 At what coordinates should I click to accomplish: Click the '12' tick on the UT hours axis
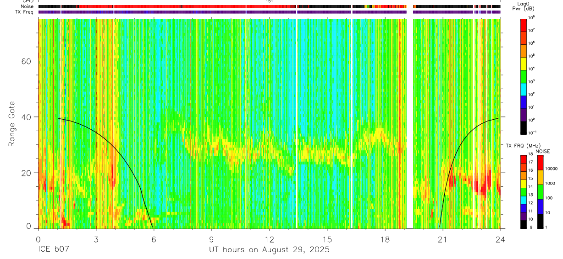click(x=270, y=239)
